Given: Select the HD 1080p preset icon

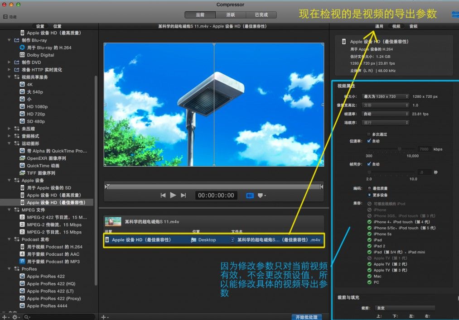Looking at the screenshot, I should click(x=22, y=106).
